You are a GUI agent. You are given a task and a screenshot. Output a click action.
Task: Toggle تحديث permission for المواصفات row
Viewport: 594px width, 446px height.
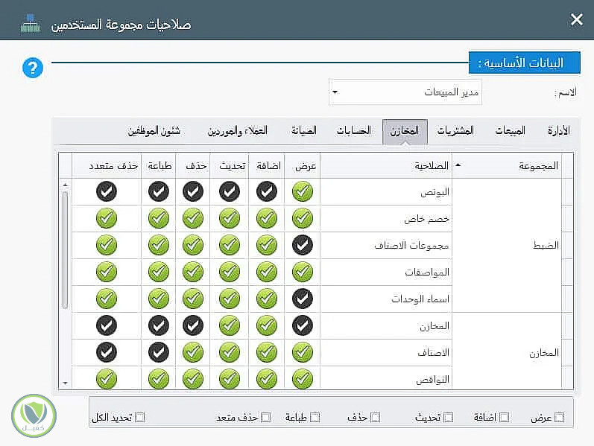(230, 272)
